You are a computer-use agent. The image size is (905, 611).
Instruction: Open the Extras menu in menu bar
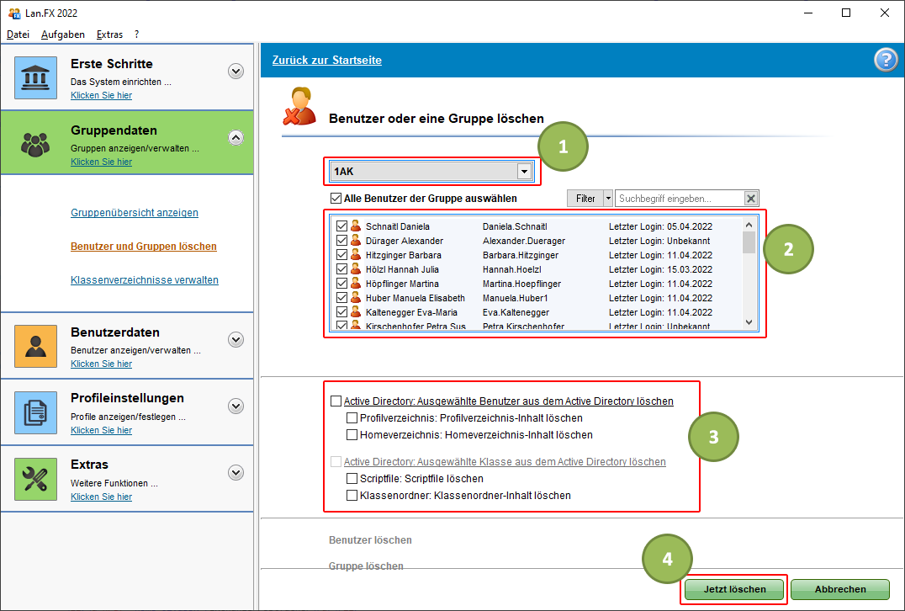(109, 34)
